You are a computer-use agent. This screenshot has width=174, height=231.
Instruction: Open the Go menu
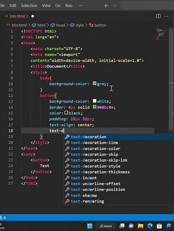coord(58,6)
